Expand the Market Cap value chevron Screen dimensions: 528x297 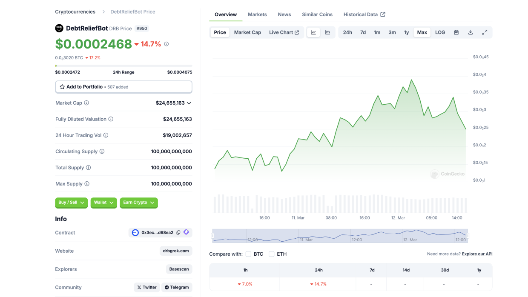point(189,103)
